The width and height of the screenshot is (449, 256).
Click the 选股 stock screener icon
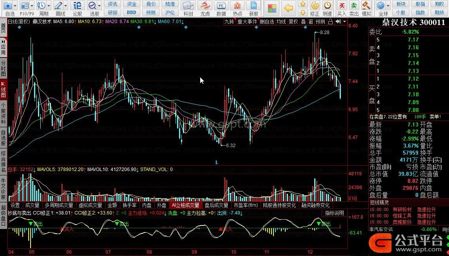pyautogui.click(x=92, y=5)
